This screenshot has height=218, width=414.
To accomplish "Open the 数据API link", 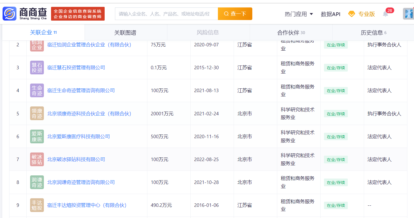I will 330,14.
